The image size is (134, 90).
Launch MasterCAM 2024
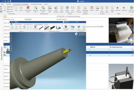coord(28,9)
